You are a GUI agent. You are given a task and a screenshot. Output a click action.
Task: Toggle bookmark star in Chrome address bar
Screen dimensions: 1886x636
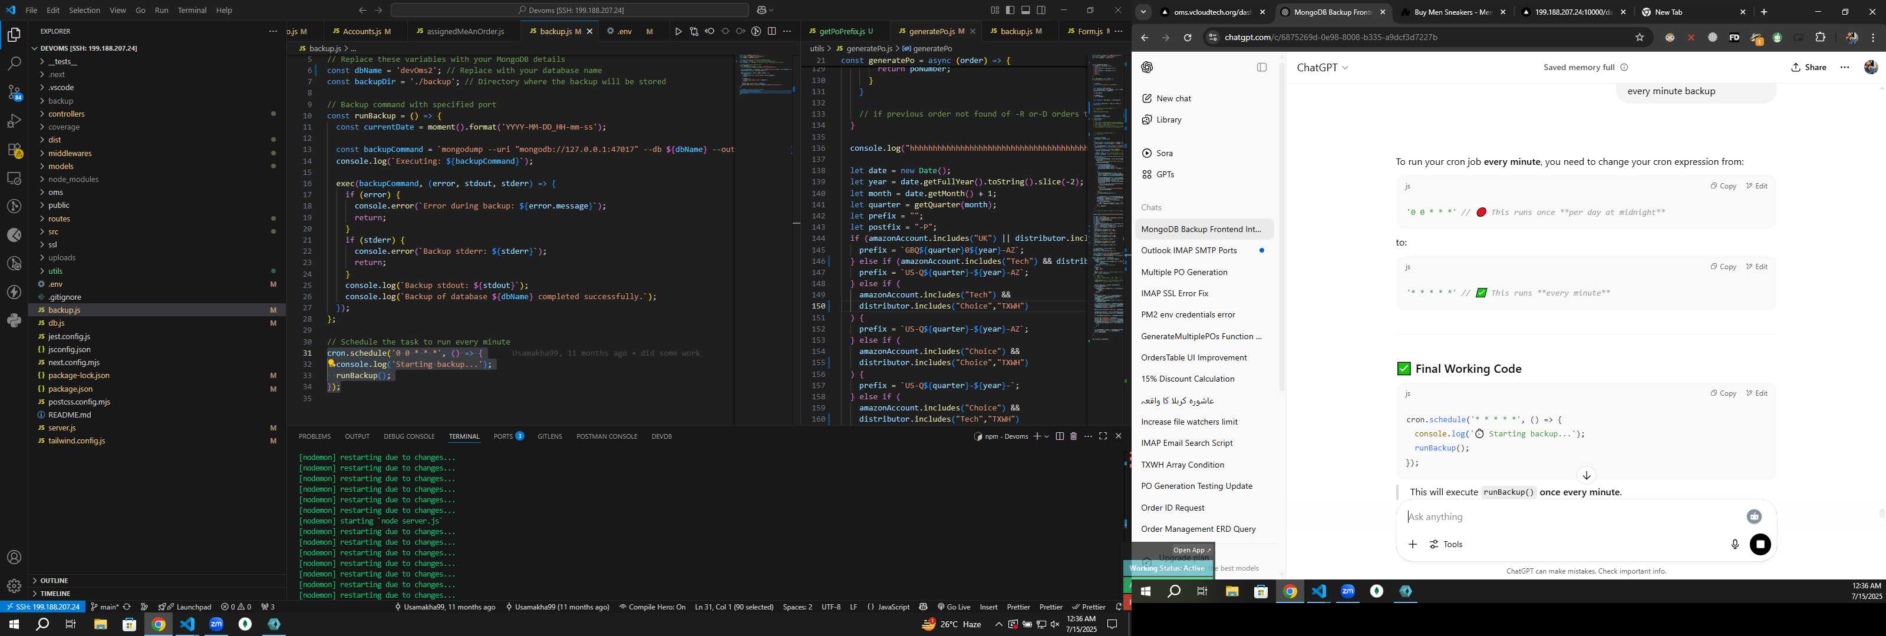pyautogui.click(x=1639, y=37)
